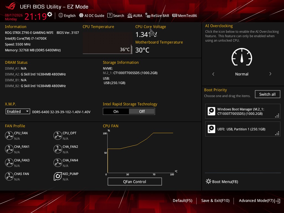Image resolution: width=284 pixels, height=213 pixels.
Task: Click the DIMM_A2 G Skill memory entry
Action: (35, 74)
